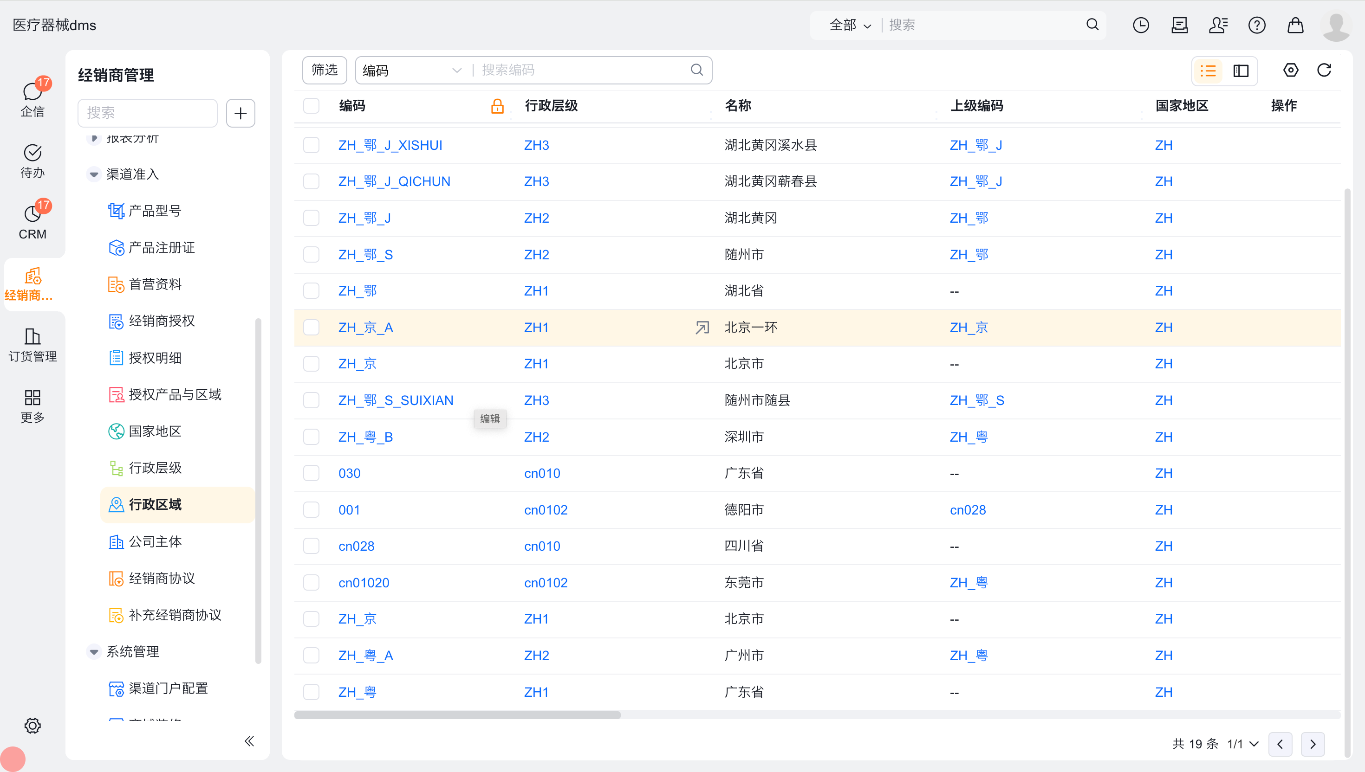Viewport: 1365px width, 772px height.
Task: Open the help question-mark icon
Action: click(1257, 25)
